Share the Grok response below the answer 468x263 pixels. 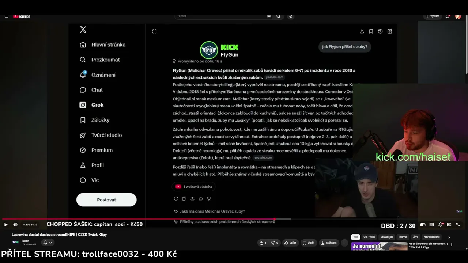[x=192, y=198]
